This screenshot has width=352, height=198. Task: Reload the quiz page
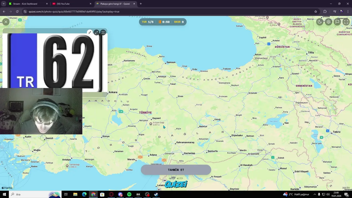coord(17,12)
